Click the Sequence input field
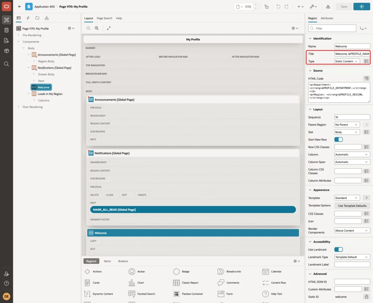The image size is (373, 303). click(352, 117)
